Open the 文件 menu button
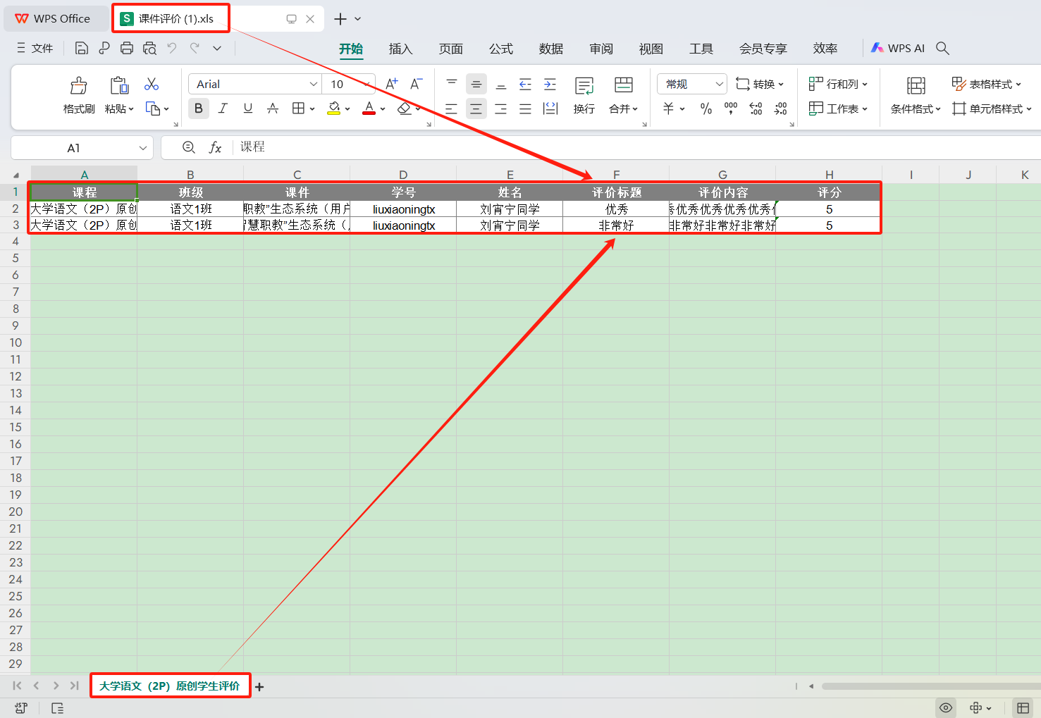The width and height of the screenshot is (1041, 718). coord(35,48)
